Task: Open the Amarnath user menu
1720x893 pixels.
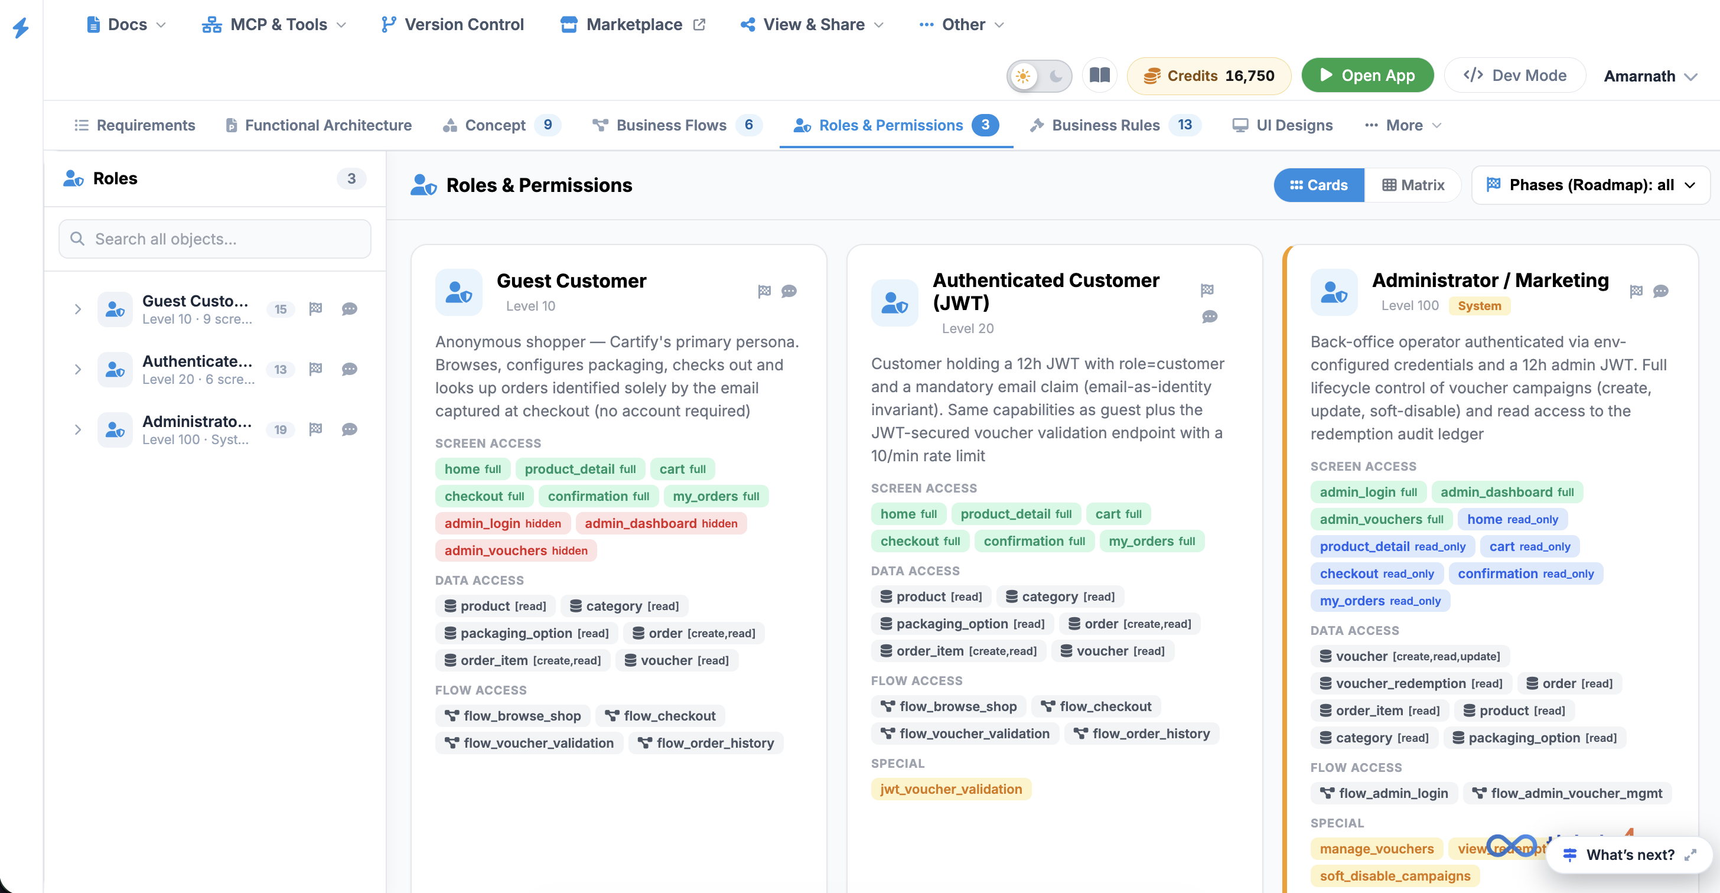Action: pos(1650,76)
